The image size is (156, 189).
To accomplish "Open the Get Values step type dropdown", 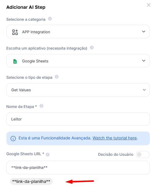I will pyautogui.click(x=78, y=90).
